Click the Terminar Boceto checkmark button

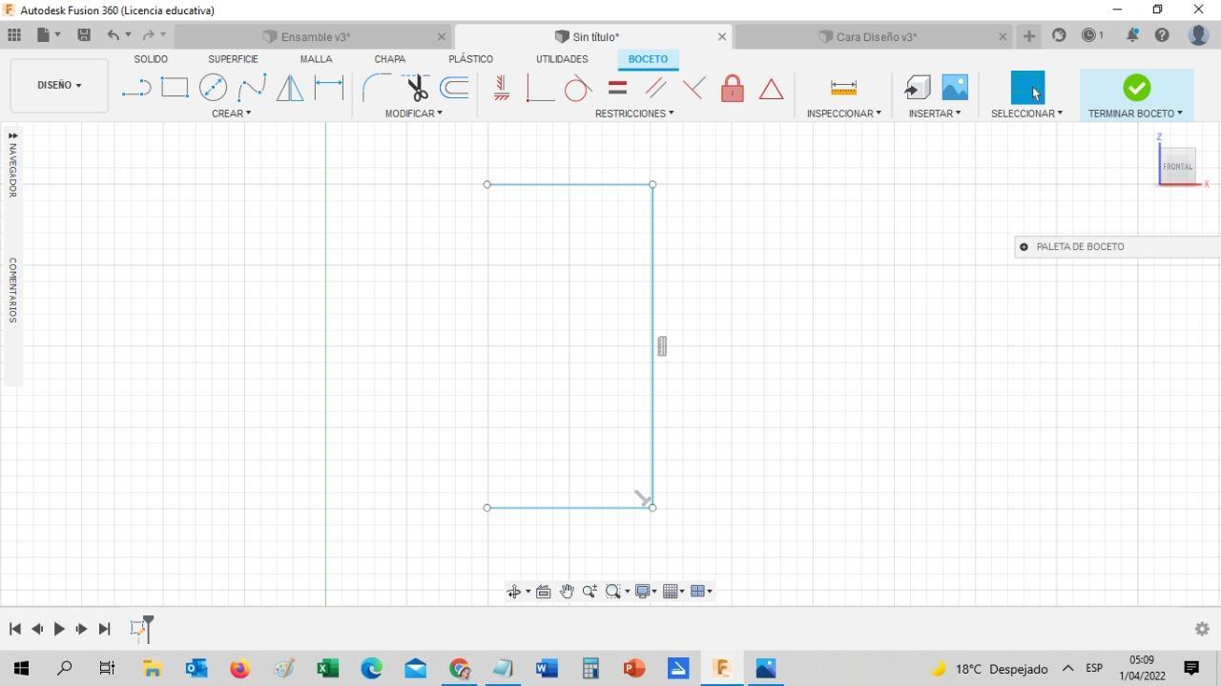tap(1136, 88)
